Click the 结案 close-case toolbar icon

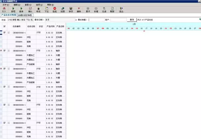[63, 9]
